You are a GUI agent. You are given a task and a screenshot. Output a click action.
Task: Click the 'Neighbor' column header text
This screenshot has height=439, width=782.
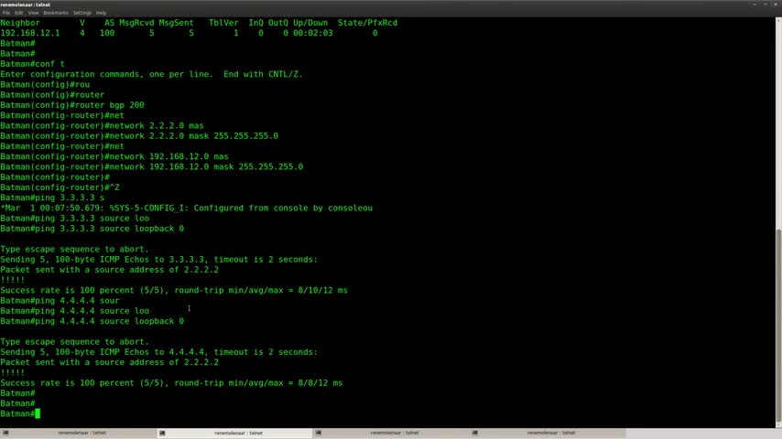20,23
